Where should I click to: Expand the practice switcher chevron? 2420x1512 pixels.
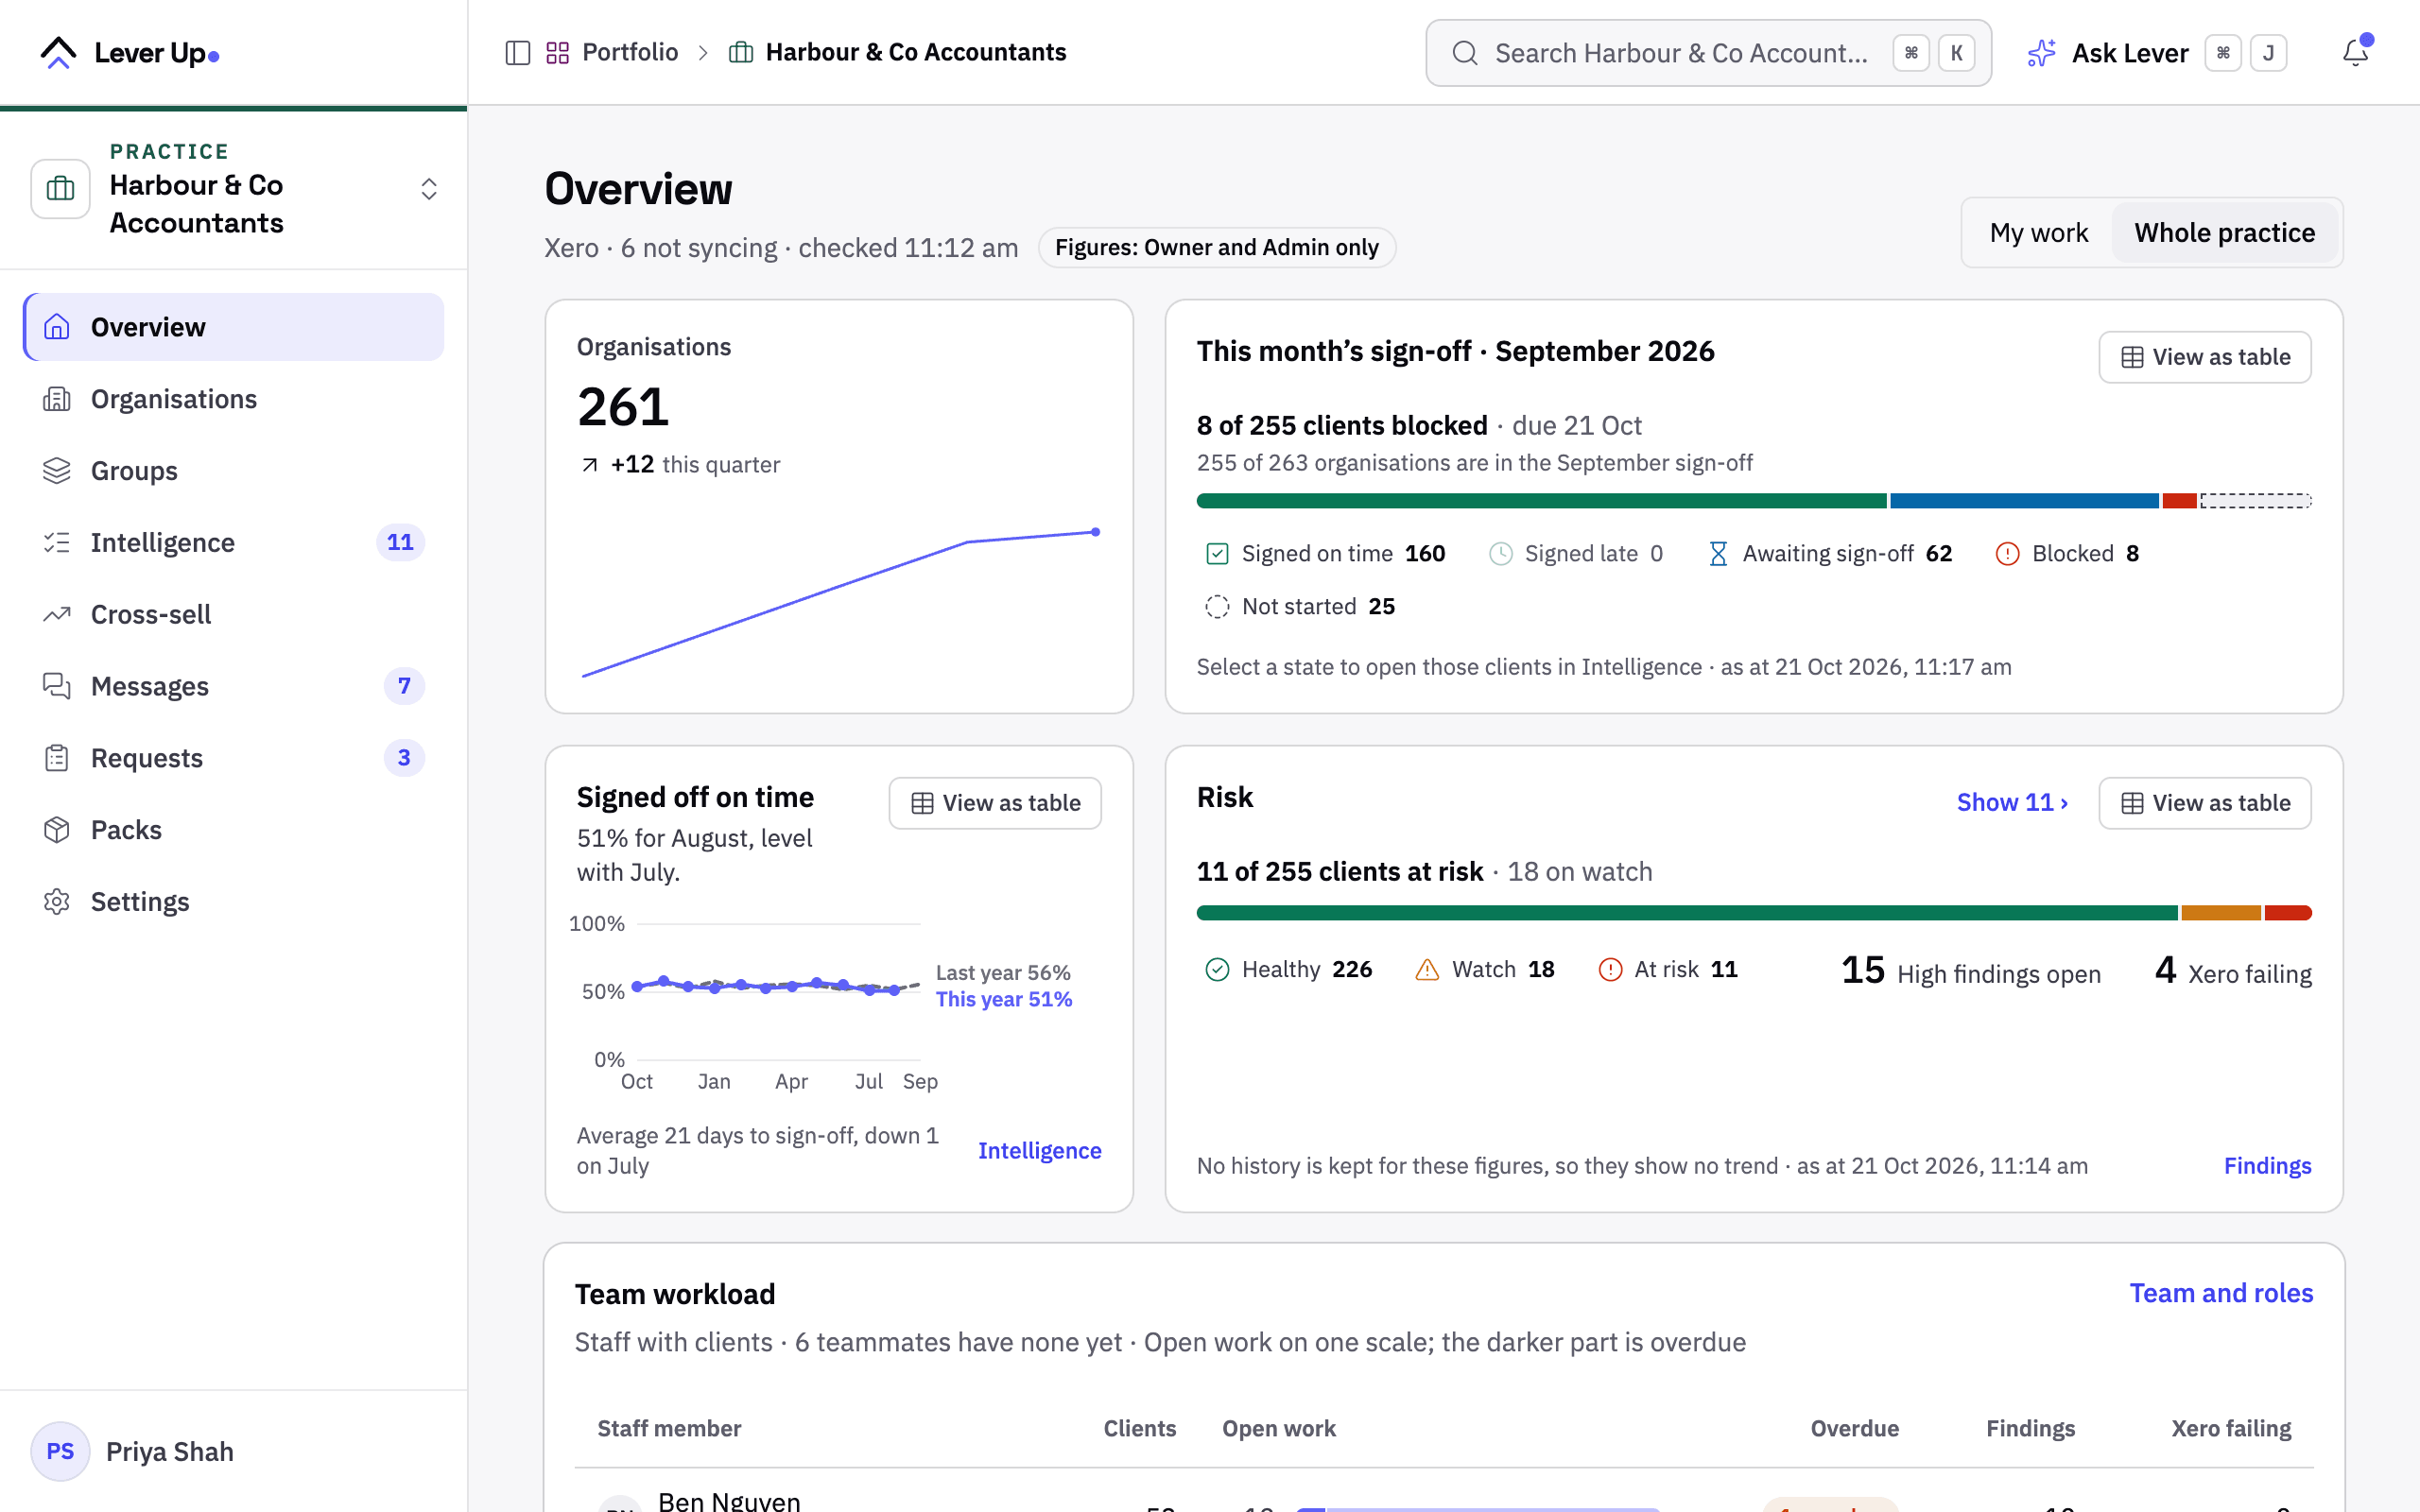click(x=429, y=189)
